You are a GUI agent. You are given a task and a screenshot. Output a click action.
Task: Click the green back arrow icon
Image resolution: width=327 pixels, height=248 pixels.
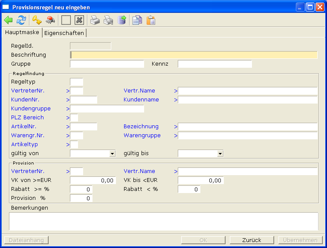[x=9, y=20]
